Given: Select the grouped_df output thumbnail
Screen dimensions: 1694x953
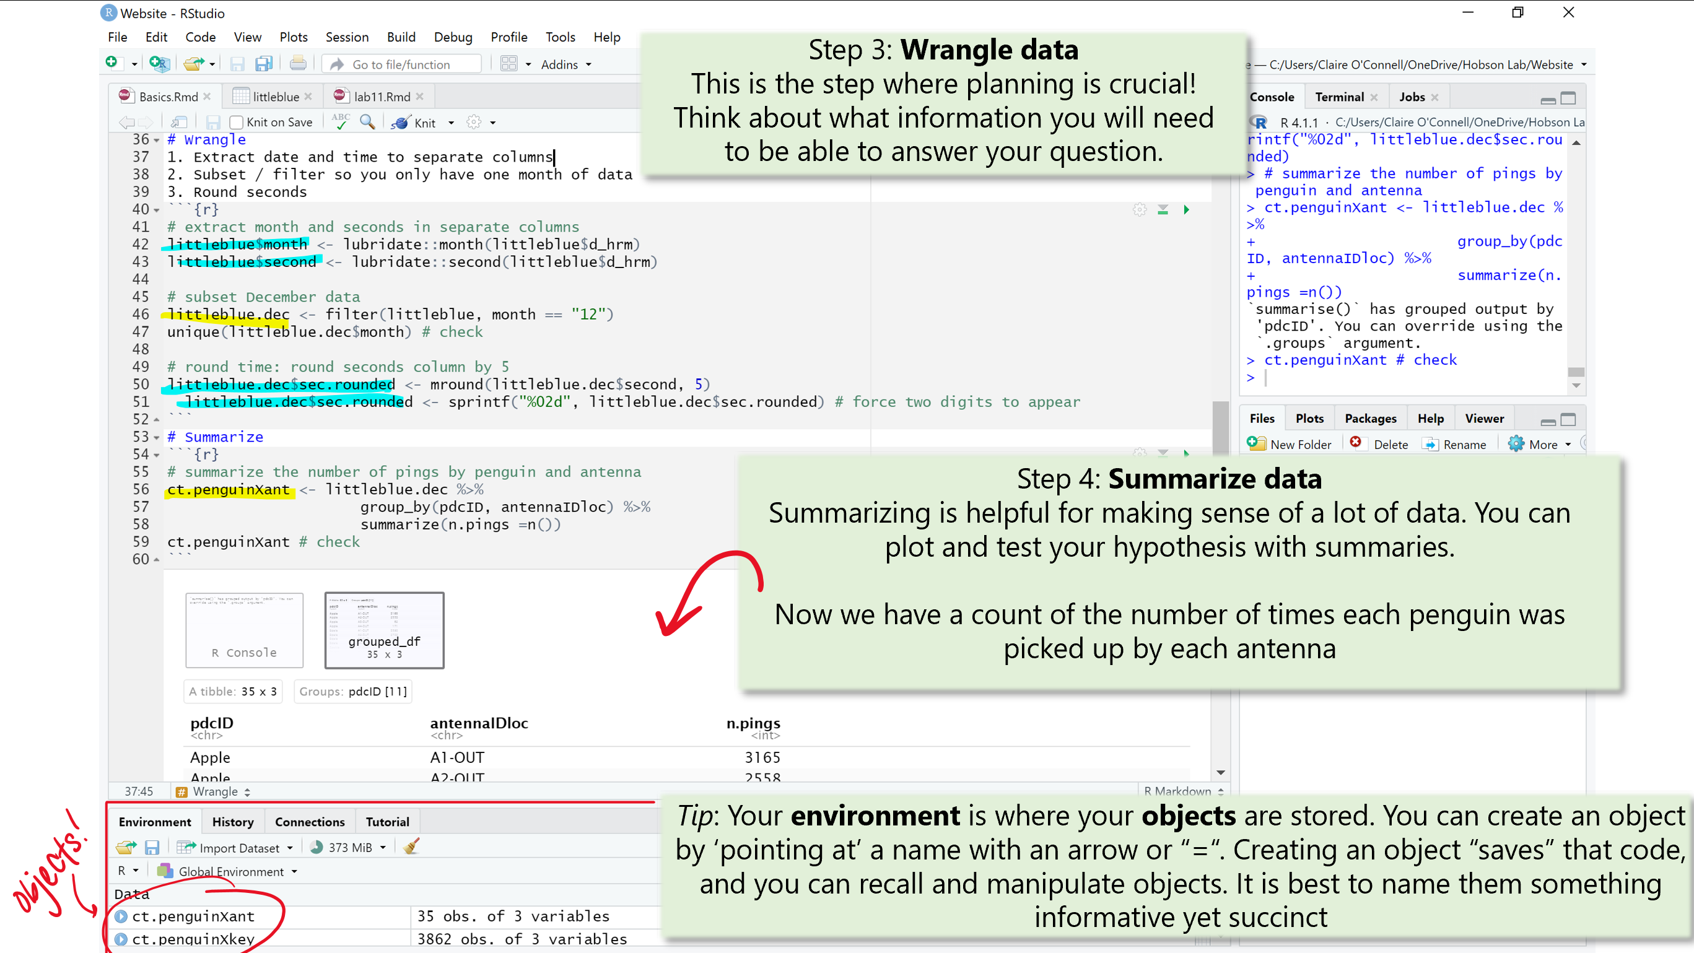Looking at the screenshot, I should point(384,630).
